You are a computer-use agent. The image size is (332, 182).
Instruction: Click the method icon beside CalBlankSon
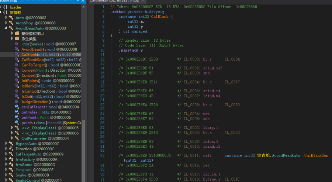[x=17, y=59]
